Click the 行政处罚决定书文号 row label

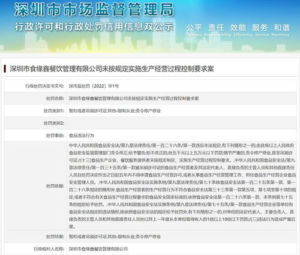click(44, 86)
